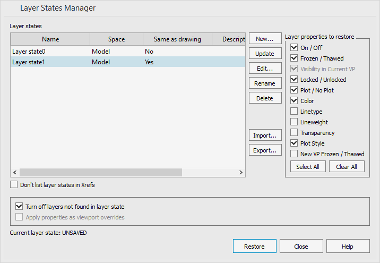Enable the Linetype checkbox
Image resolution: width=380 pixels, height=263 pixels.
(294, 112)
